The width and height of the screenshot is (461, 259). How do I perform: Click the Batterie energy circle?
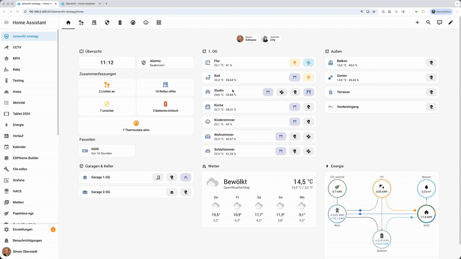382,239
